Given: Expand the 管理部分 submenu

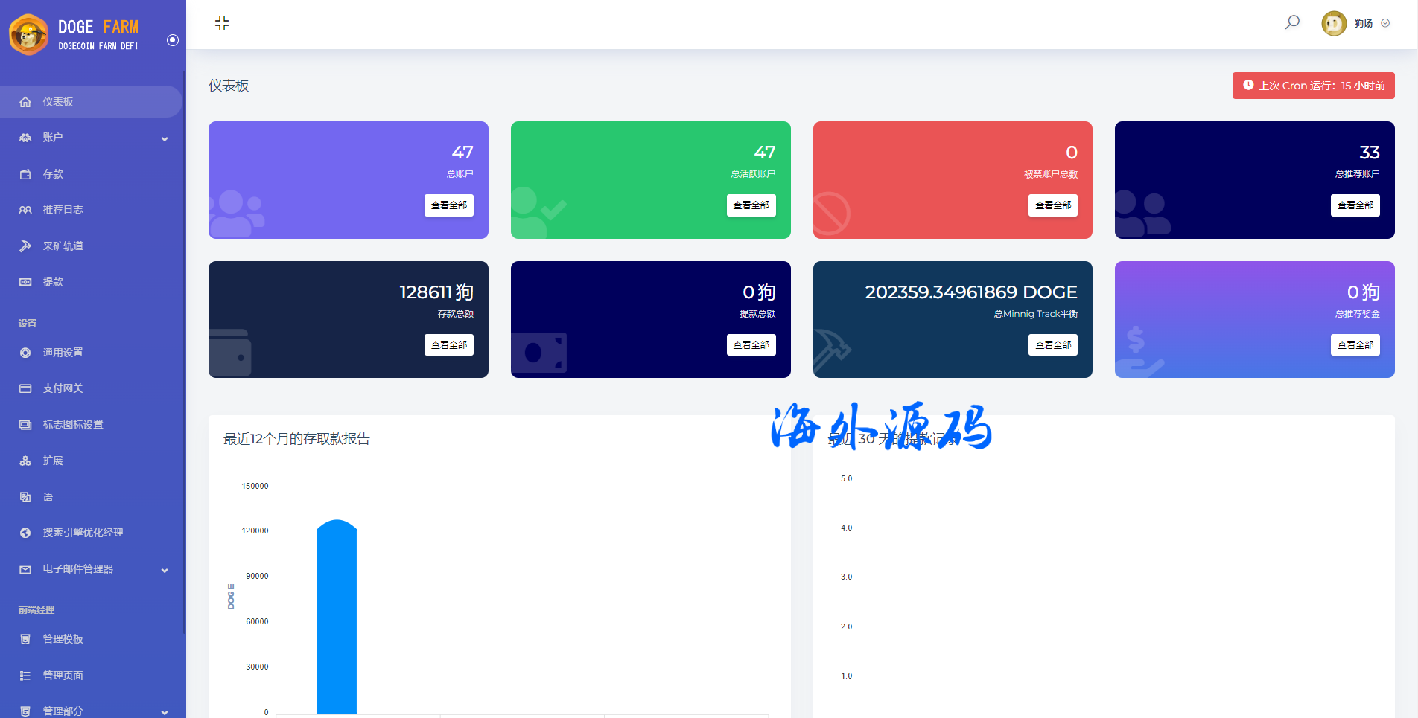Looking at the screenshot, I should click(x=165, y=712).
